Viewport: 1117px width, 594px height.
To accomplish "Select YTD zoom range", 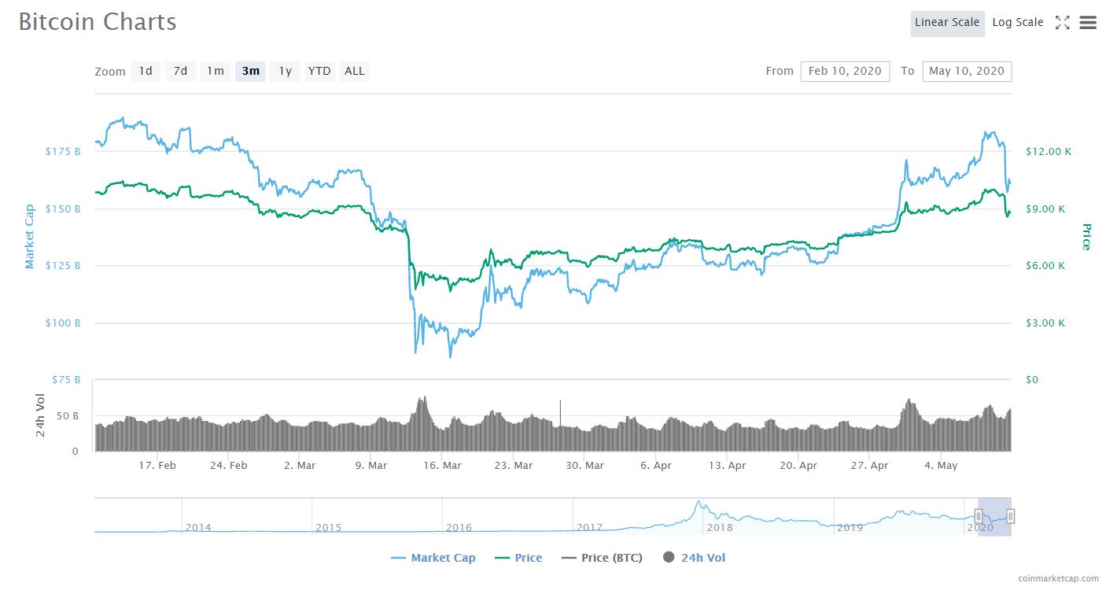I will 319,72.
